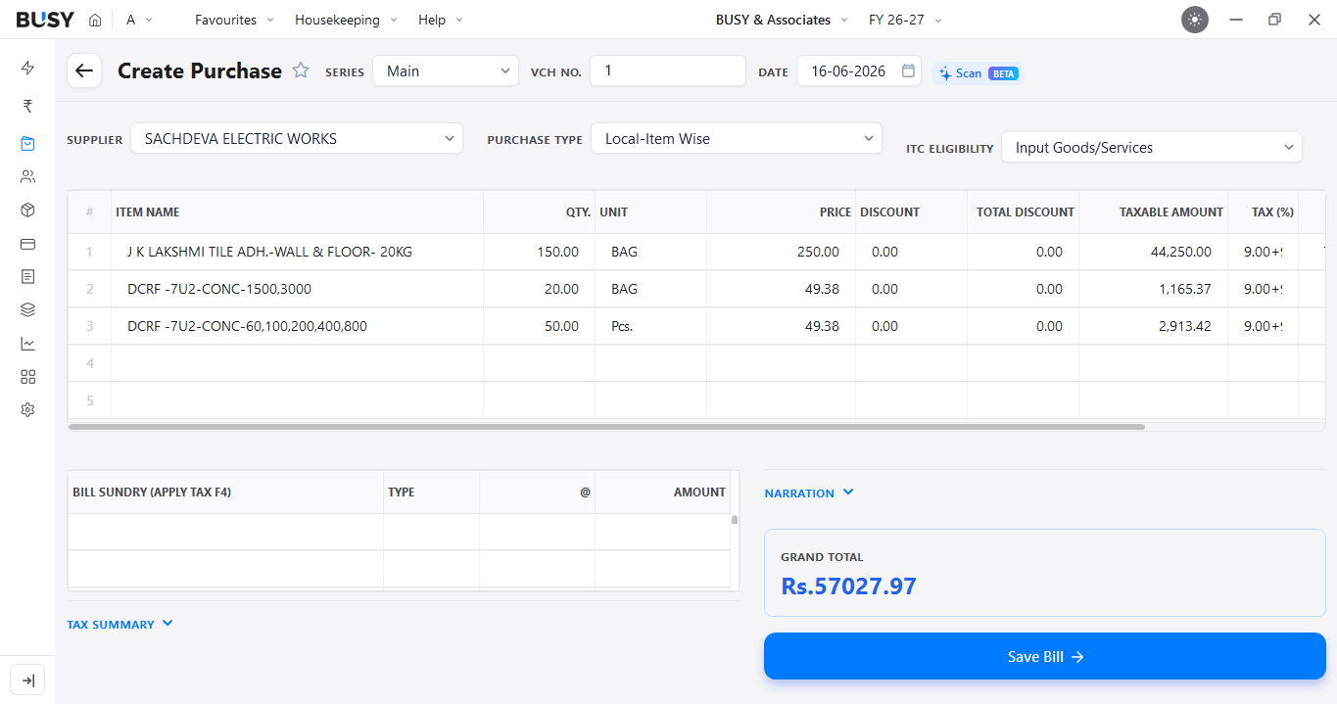Click the TOTAL DISCOUNT column header
The image size is (1337, 704).
[1025, 211]
